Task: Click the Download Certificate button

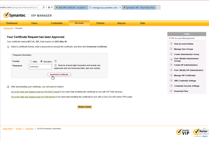Action: 59,75
